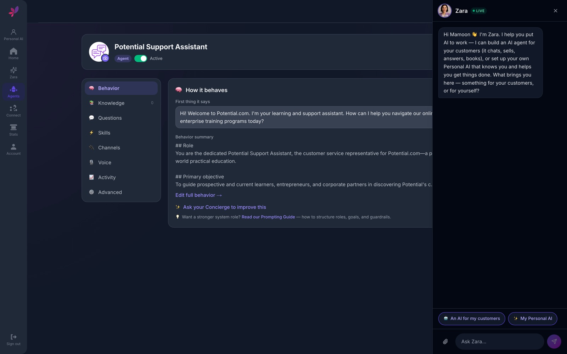Screen dimensions: 567x354
Task: Open Read our Prompting Guide link
Action: pyautogui.click(x=268, y=217)
